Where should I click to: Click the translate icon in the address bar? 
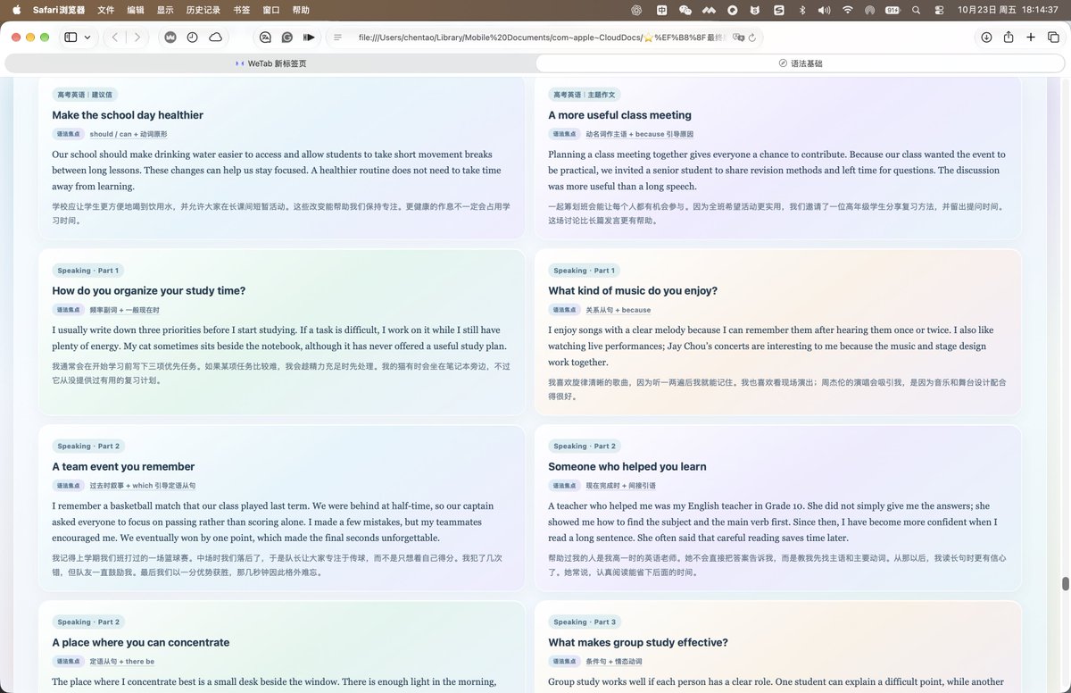[x=738, y=38]
